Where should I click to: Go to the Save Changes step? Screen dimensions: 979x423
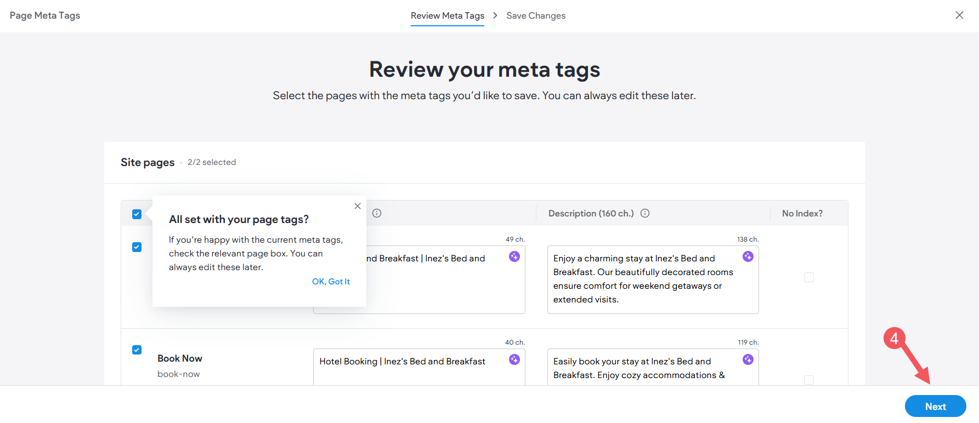535,16
